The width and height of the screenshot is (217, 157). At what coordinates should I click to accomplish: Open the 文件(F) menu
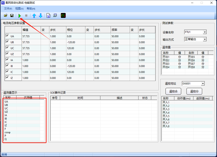coord(8,9)
